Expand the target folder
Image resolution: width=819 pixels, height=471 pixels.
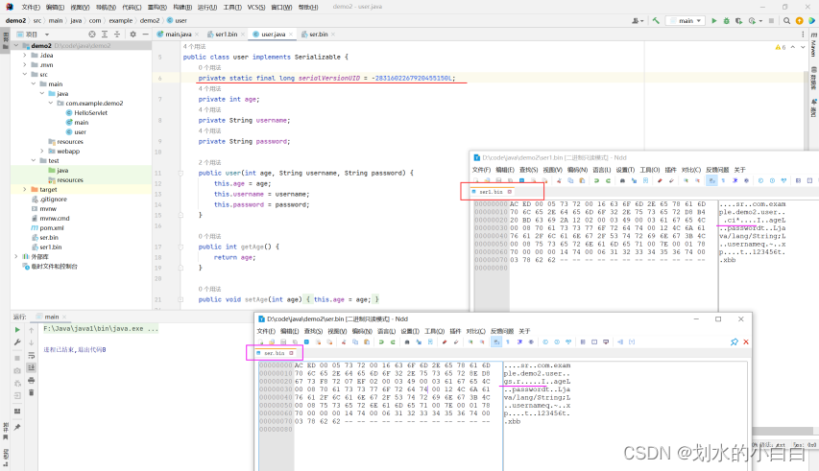click(25, 189)
